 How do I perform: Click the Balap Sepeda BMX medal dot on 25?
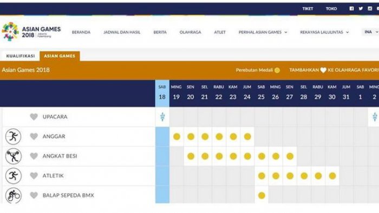(262, 195)
